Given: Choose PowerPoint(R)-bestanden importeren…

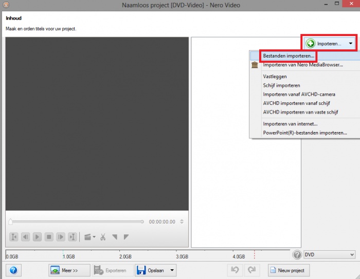Looking at the screenshot, I should pyautogui.click(x=305, y=133).
